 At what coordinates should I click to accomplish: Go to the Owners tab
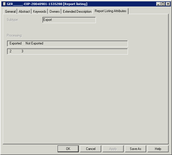coord(55,12)
